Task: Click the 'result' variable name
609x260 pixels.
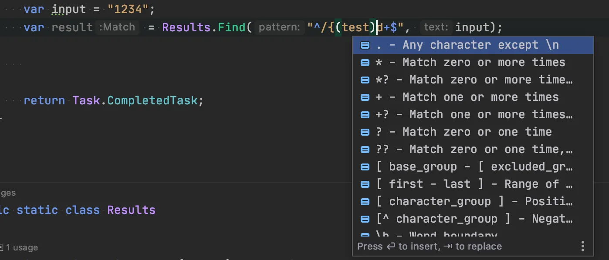Action: [x=72, y=27]
